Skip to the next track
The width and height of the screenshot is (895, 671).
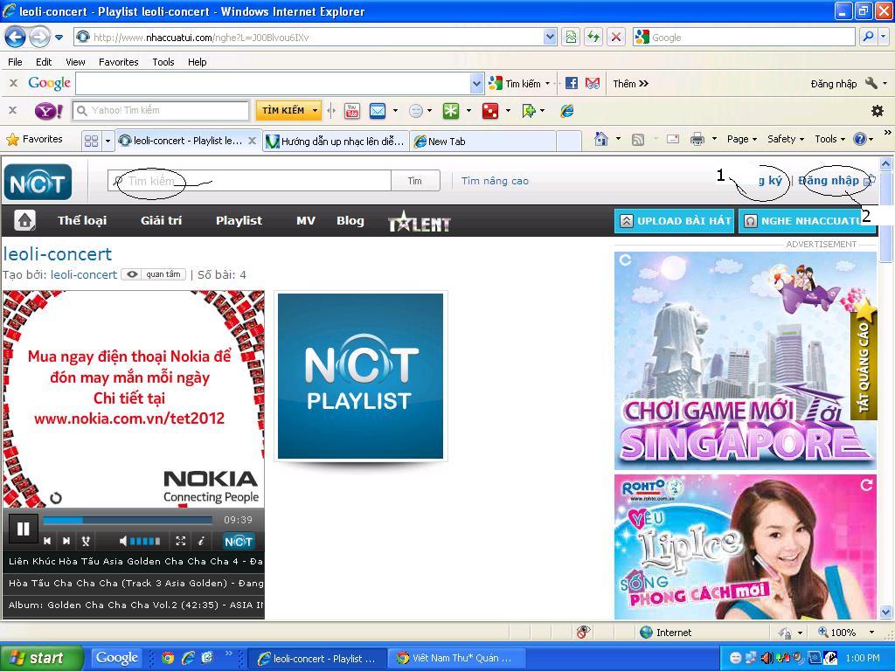(66, 541)
